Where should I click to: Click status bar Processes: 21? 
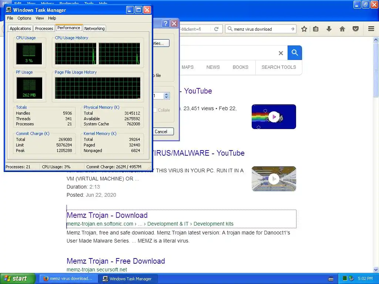(x=18, y=167)
